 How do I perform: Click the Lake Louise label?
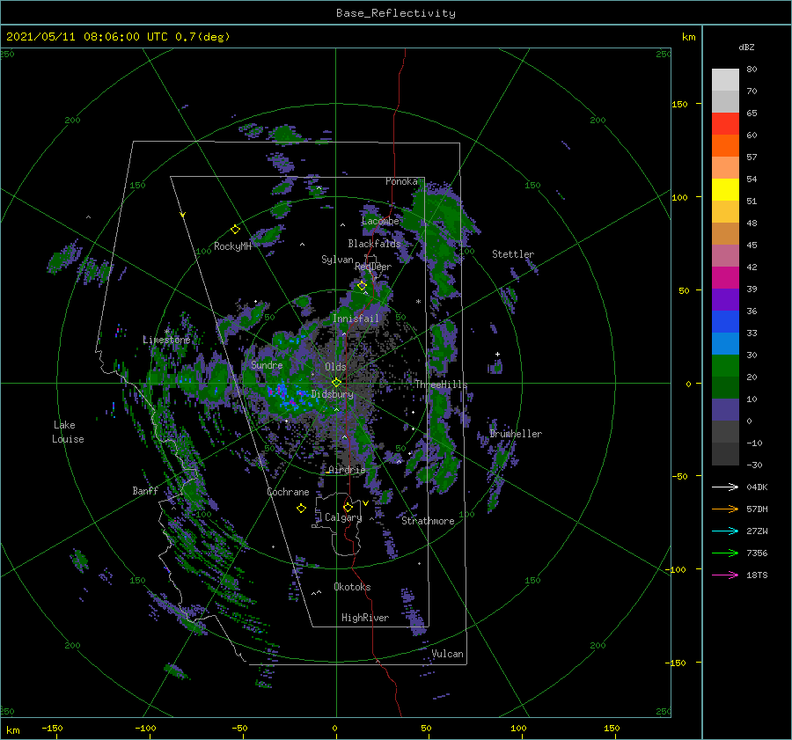click(68, 432)
